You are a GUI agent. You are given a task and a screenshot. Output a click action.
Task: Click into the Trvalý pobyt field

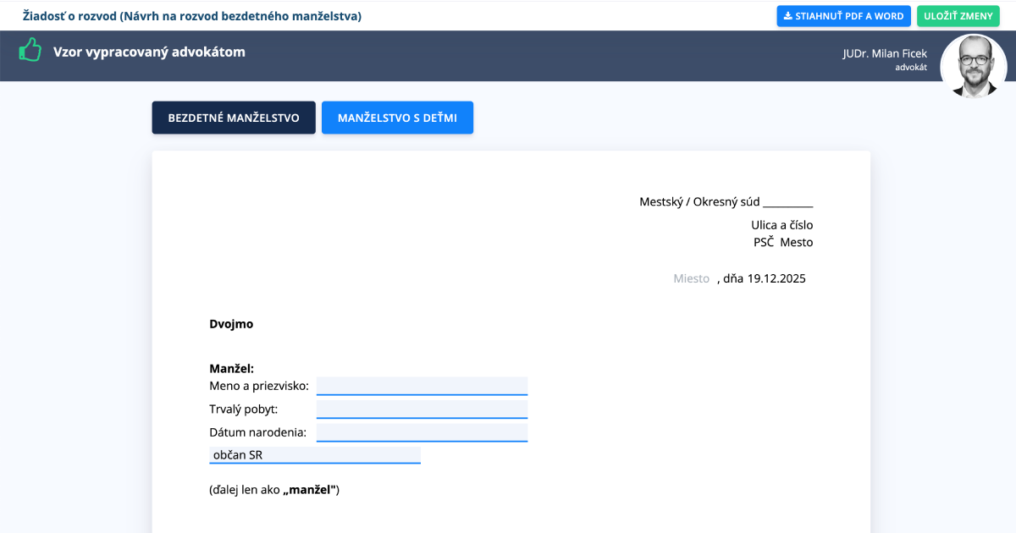point(422,409)
